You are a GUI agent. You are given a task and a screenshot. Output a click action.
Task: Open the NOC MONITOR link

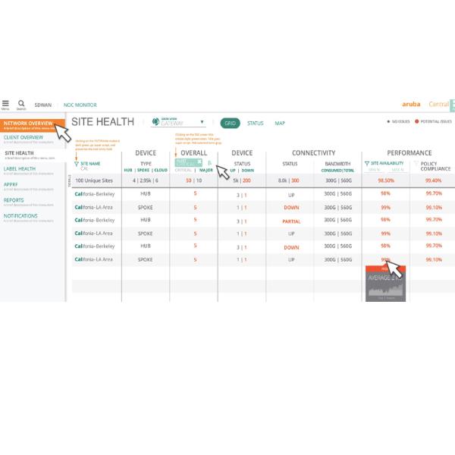[80, 105]
